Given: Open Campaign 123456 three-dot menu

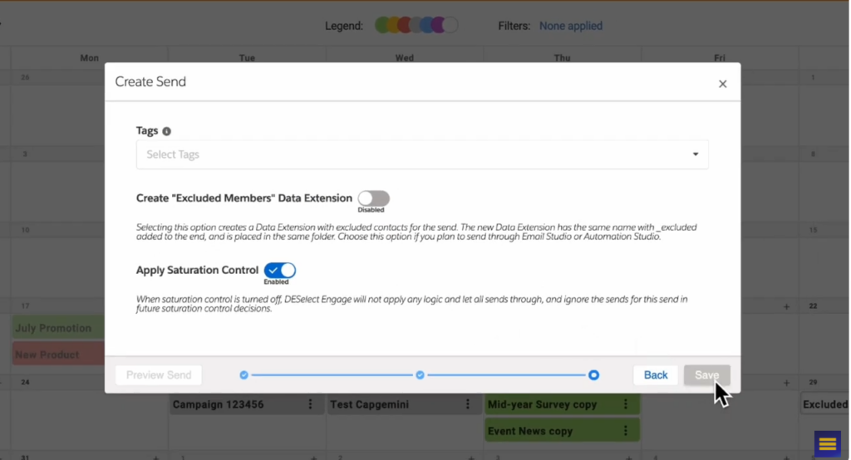Looking at the screenshot, I should tap(311, 404).
